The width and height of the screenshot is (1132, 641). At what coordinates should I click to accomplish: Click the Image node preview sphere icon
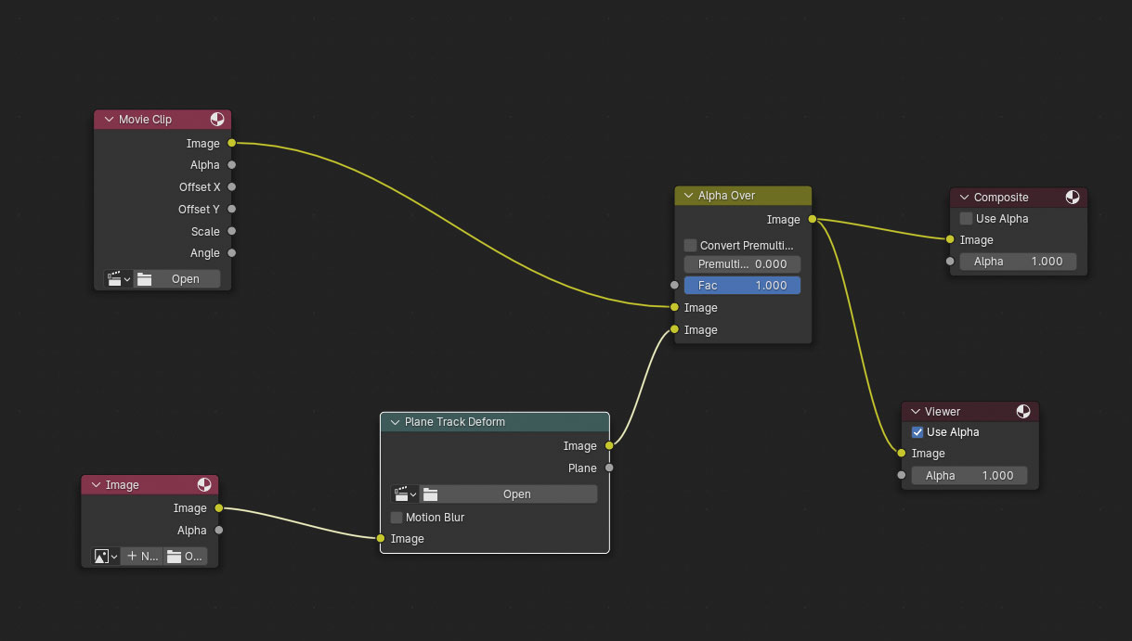click(x=204, y=485)
